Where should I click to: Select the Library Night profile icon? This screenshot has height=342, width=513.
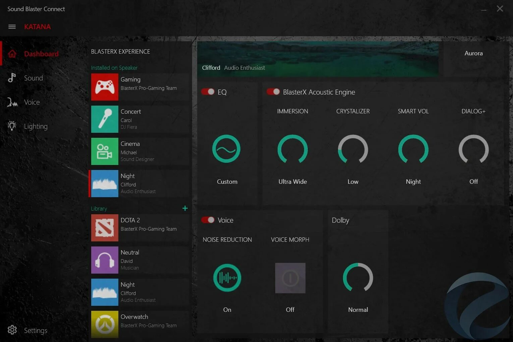tap(105, 292)
